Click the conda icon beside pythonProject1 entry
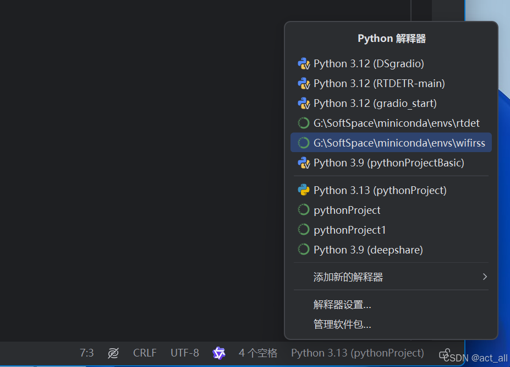 pyautogui.click(x=303, y=229)
